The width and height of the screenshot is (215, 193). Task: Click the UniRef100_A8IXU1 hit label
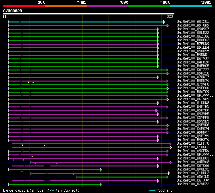click(193, 21)
